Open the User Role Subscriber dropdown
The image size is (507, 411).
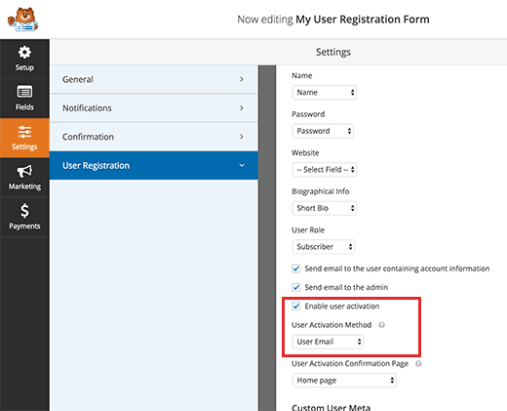point(324,247)
